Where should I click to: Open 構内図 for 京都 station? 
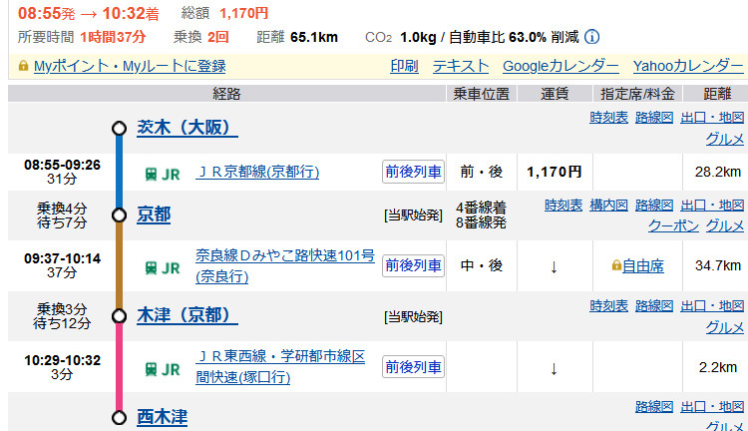(608, 206)
